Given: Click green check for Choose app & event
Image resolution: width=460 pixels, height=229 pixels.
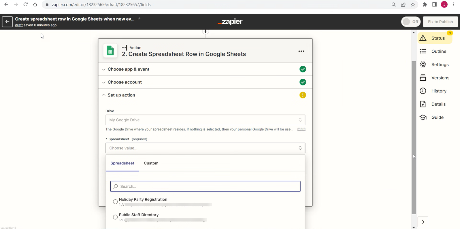Looking at the screenshot, I should [x=303, y=69].
